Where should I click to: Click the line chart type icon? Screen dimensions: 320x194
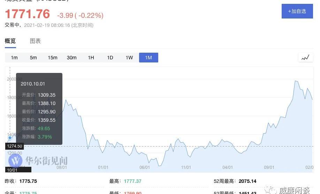(x=305, y=58)
